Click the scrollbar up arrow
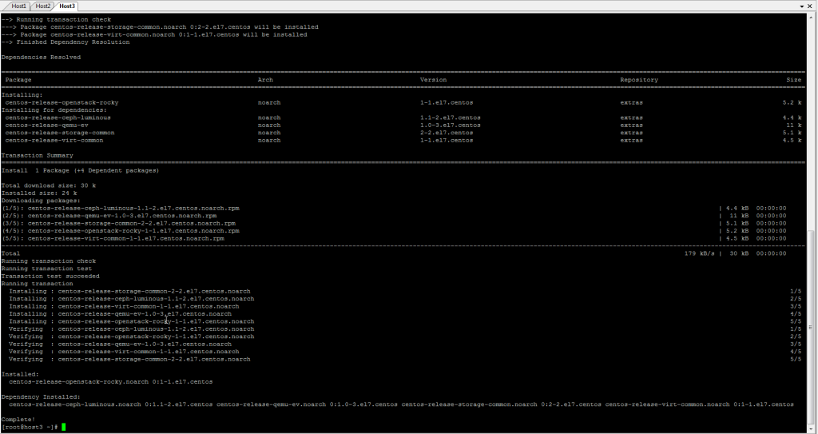Viewport: 818px width, 434px height. point(812,17)
